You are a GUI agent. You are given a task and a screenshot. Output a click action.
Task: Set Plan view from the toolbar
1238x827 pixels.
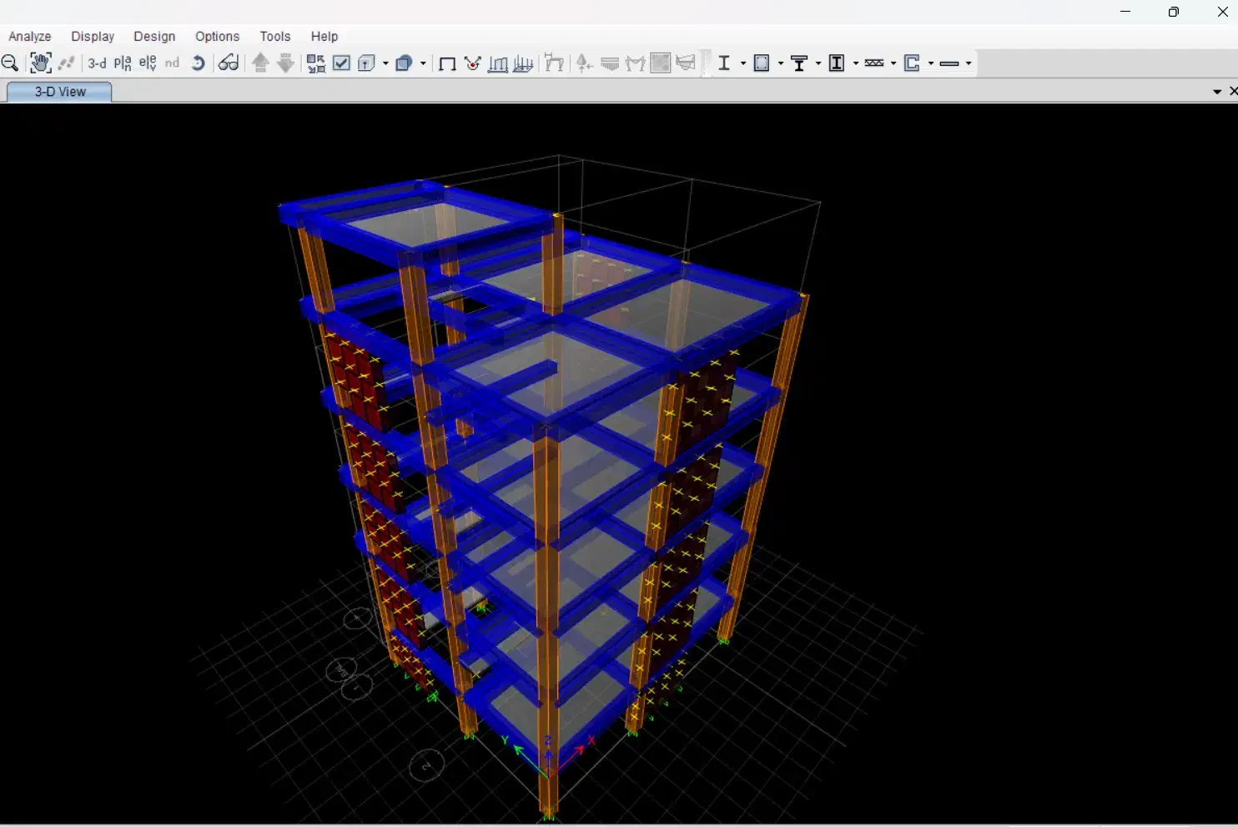(x=123, y=63)
